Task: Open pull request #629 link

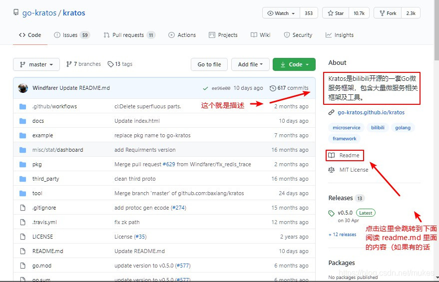Action: point(169,165)
